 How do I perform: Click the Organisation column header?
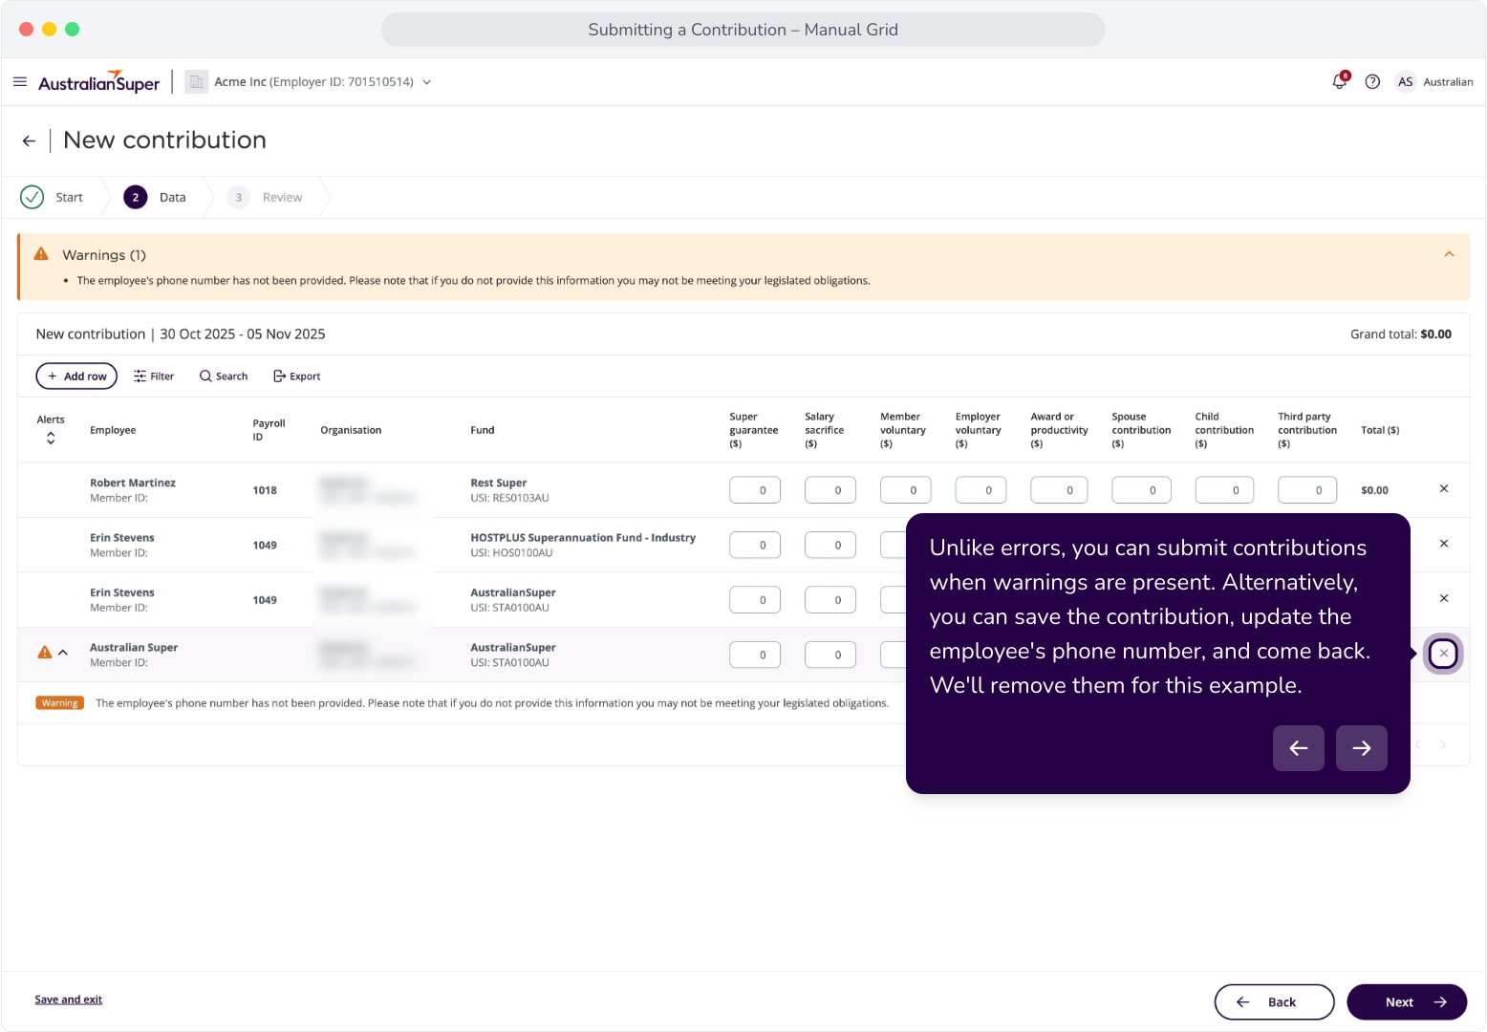tap(351, 430)
